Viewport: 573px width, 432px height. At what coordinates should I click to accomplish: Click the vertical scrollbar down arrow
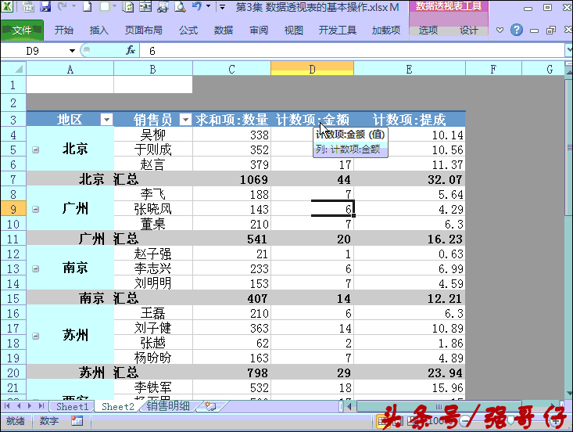(x=569, y=394)
